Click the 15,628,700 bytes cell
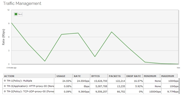 coord(99,81)
